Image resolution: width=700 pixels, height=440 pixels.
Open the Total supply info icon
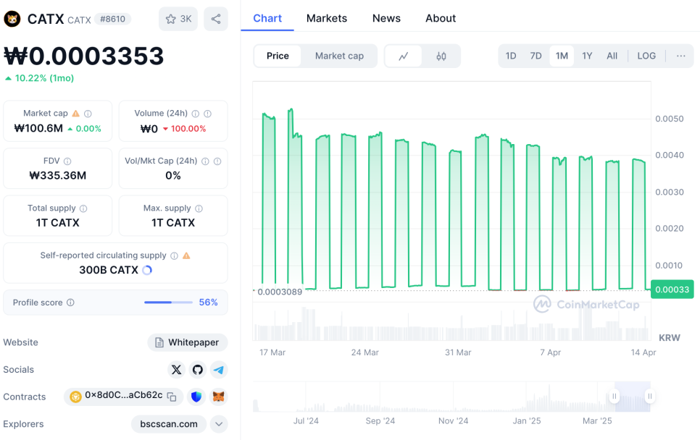click(x=83, y=208)
